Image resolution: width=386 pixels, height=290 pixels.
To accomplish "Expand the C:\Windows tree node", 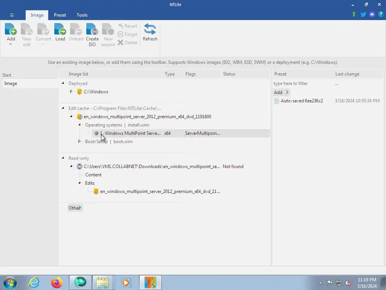I will tap(71, 91).
